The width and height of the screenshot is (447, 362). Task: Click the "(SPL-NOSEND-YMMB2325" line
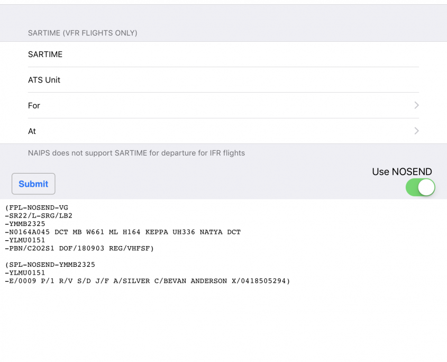coord(50,265)
